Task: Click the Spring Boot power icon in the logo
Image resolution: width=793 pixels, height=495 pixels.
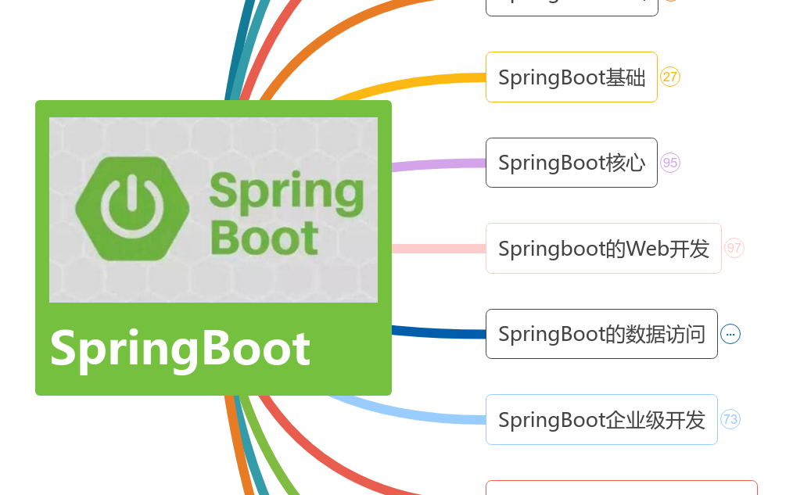Action: pos(133,206)
